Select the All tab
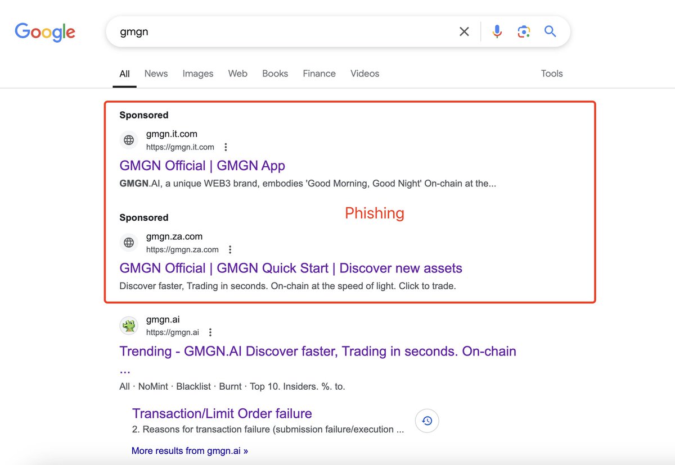 [124, 74]
